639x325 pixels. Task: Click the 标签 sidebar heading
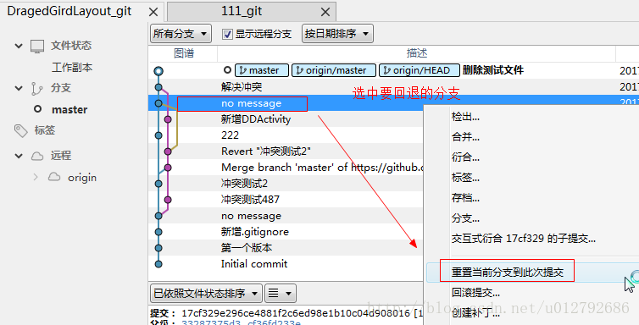pyautogui.click(x=45, y=130)
